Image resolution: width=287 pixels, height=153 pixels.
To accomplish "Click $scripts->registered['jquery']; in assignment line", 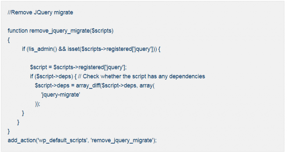I will pos(90,67).
